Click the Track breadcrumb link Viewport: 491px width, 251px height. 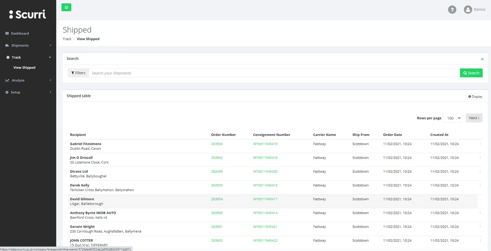click(x=67, y=39)
